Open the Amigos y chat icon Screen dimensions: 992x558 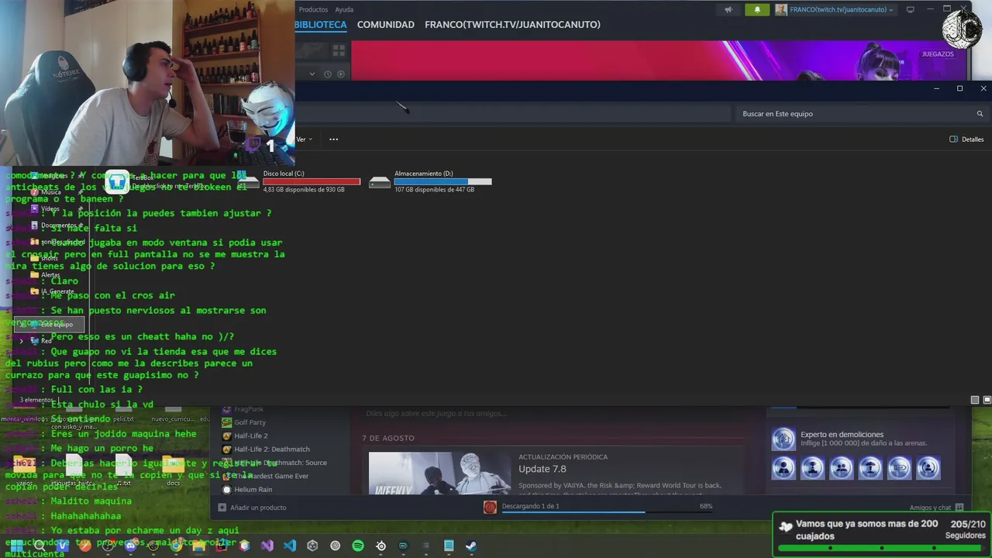click(959, 508)
